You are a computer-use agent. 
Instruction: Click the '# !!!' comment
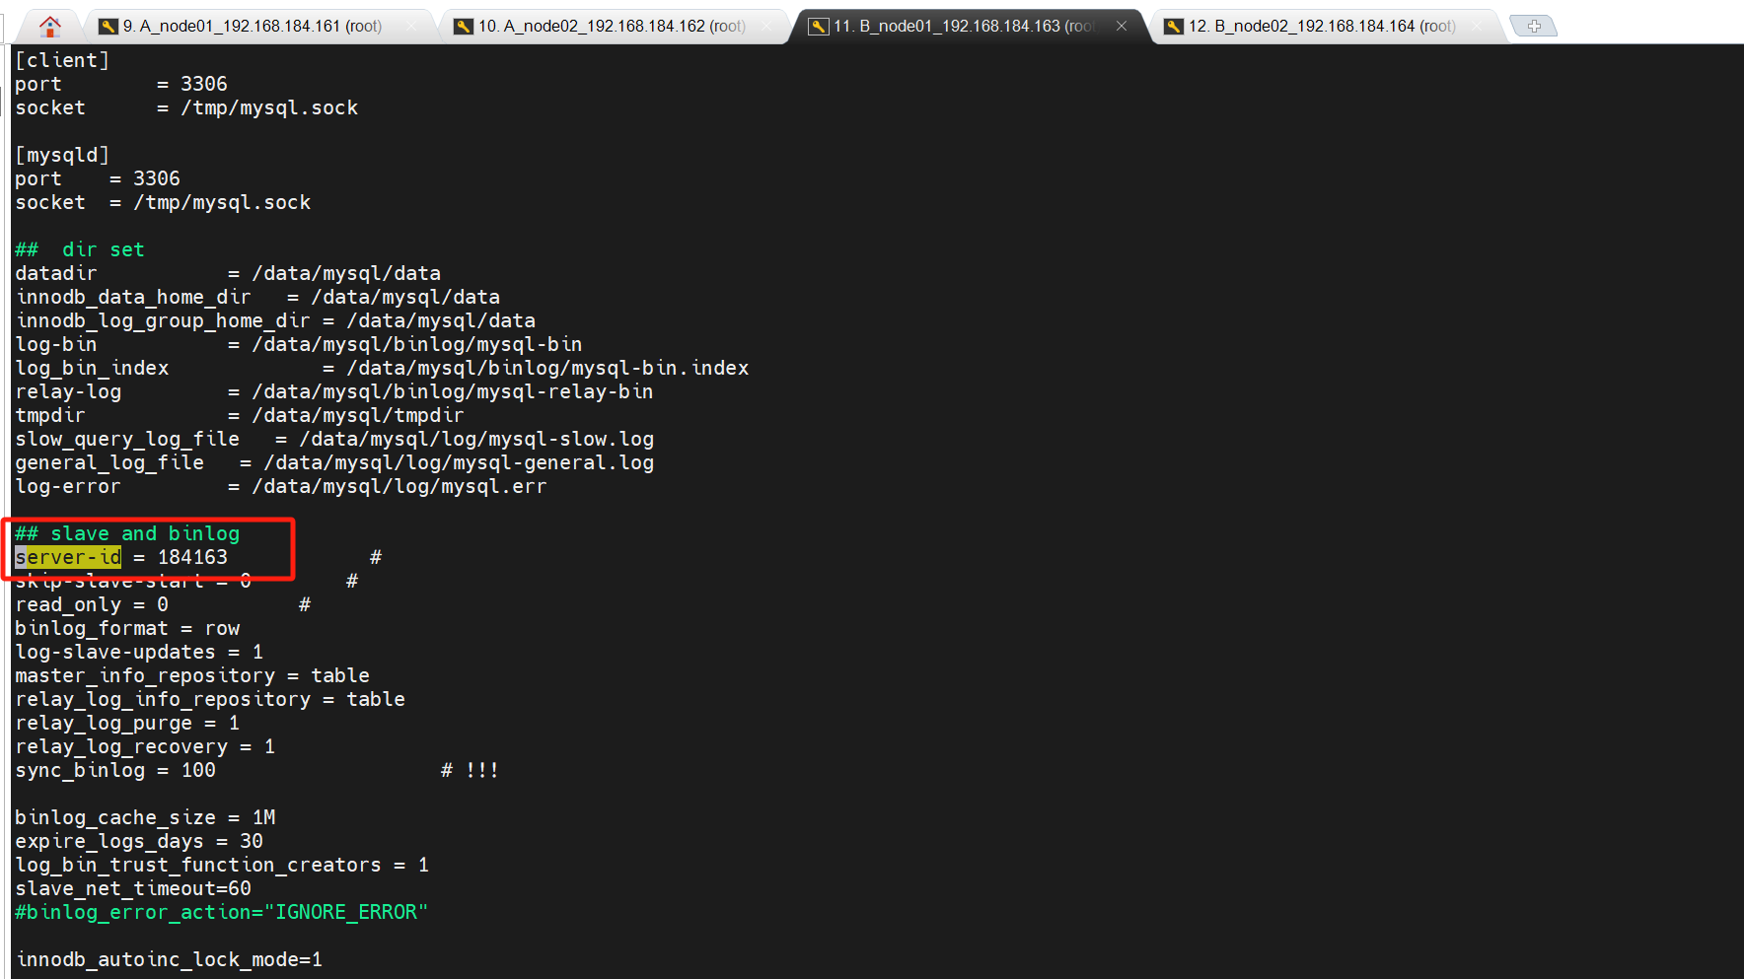click(470, 770)
